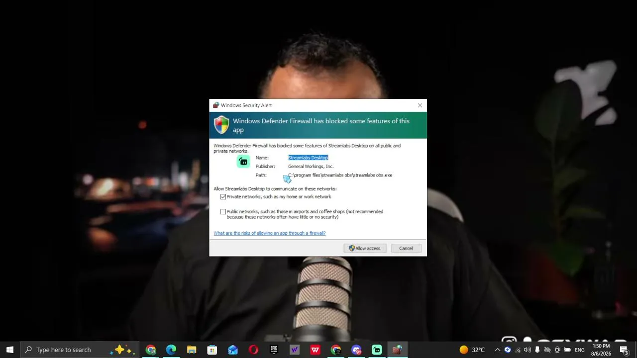Cancel the Windows Security Alert dialog
The image size is (637, 358).
(406, 248)
